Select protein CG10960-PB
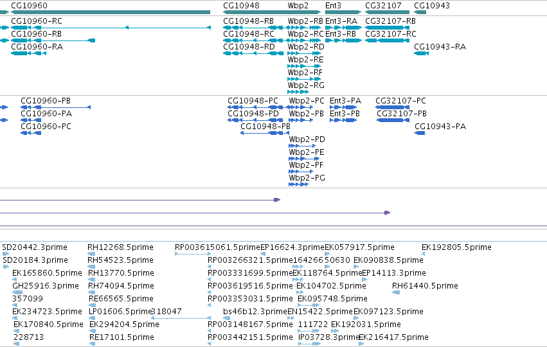Screen dimensions: 547x347 pyautogui.click(x=46, y=101)
